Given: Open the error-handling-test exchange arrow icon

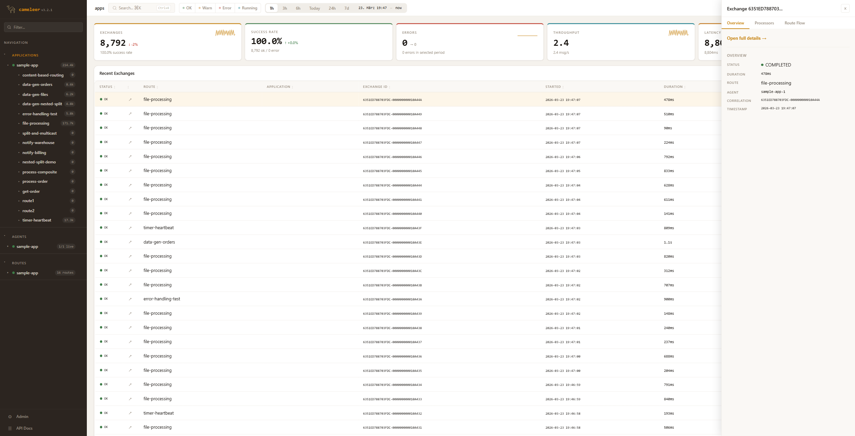Looking at the screenshot, I should pos(130,299).
